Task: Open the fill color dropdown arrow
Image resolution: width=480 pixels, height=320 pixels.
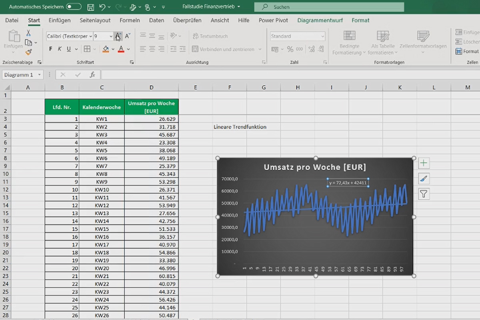Action: [x=113, y=49]
